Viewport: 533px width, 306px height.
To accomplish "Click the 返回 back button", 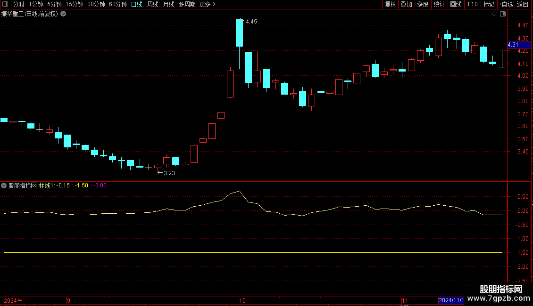I will [x=523, y=4].
